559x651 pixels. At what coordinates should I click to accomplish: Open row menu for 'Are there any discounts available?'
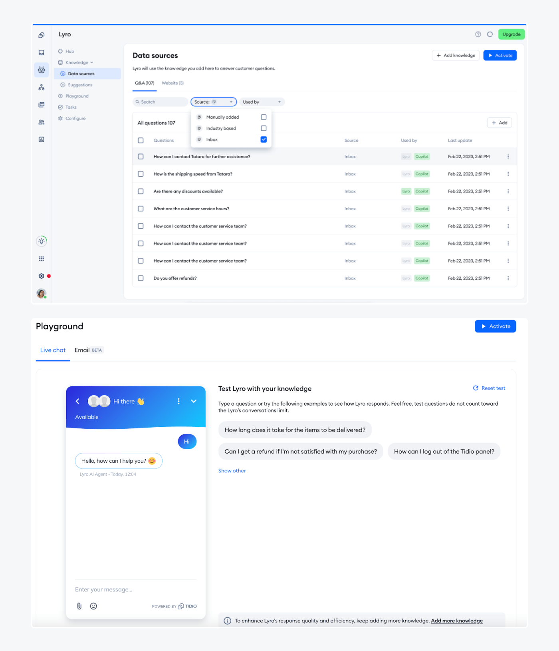(x=508, y=191)
